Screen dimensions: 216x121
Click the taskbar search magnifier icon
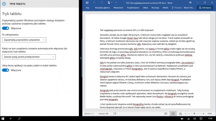tap(19, 119)
